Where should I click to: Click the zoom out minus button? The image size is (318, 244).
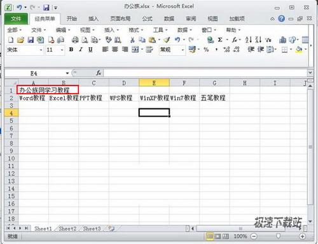[254, 236]
